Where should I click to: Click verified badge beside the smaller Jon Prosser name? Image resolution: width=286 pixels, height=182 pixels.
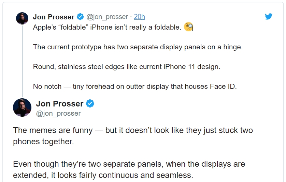[x=80, y=17]
